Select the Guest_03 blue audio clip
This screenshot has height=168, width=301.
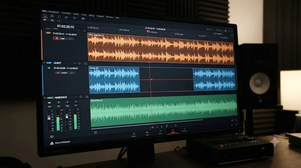coord(114,79)
